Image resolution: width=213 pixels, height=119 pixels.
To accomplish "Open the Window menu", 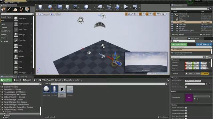I will point(12,3).
